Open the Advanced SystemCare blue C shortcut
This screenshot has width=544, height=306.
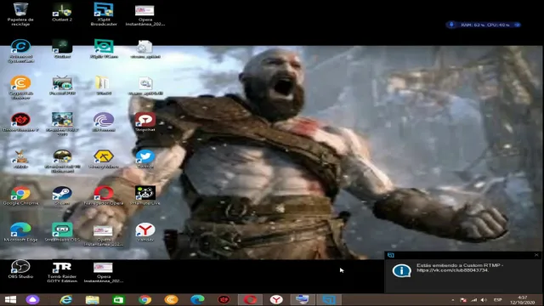coord(20,51)
